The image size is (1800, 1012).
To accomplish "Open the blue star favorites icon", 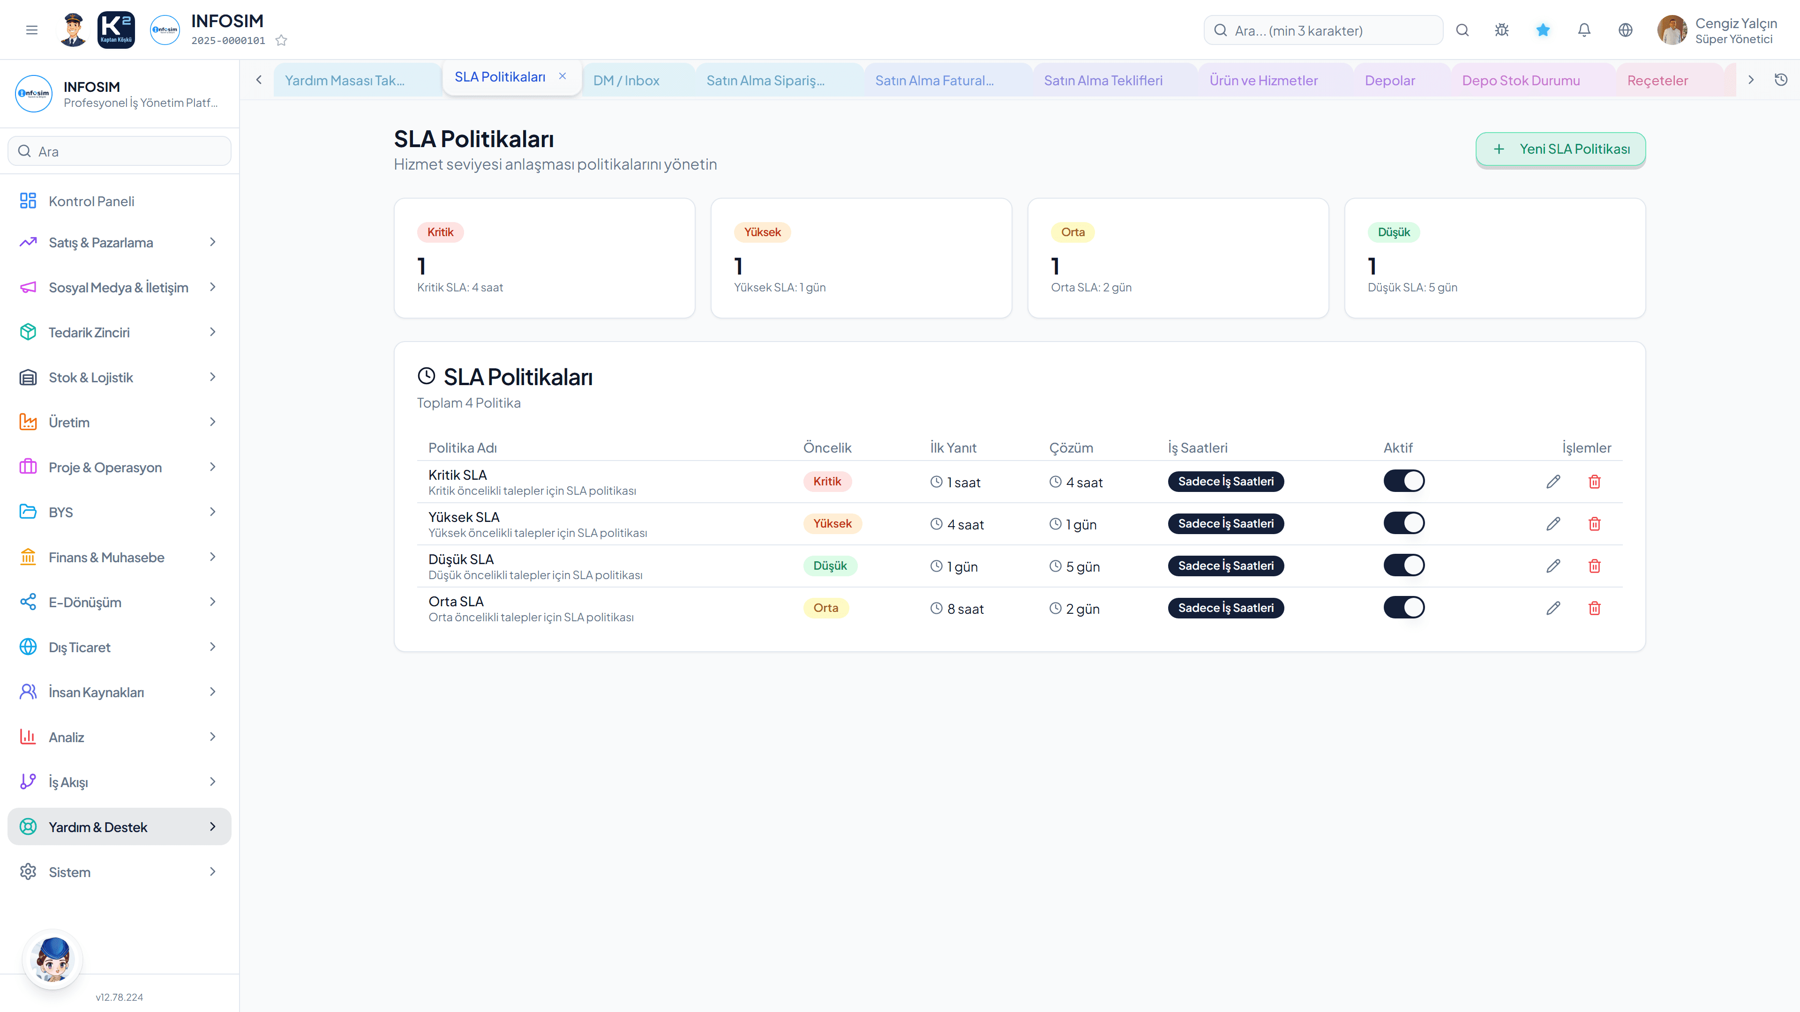I will (1543, 30).
